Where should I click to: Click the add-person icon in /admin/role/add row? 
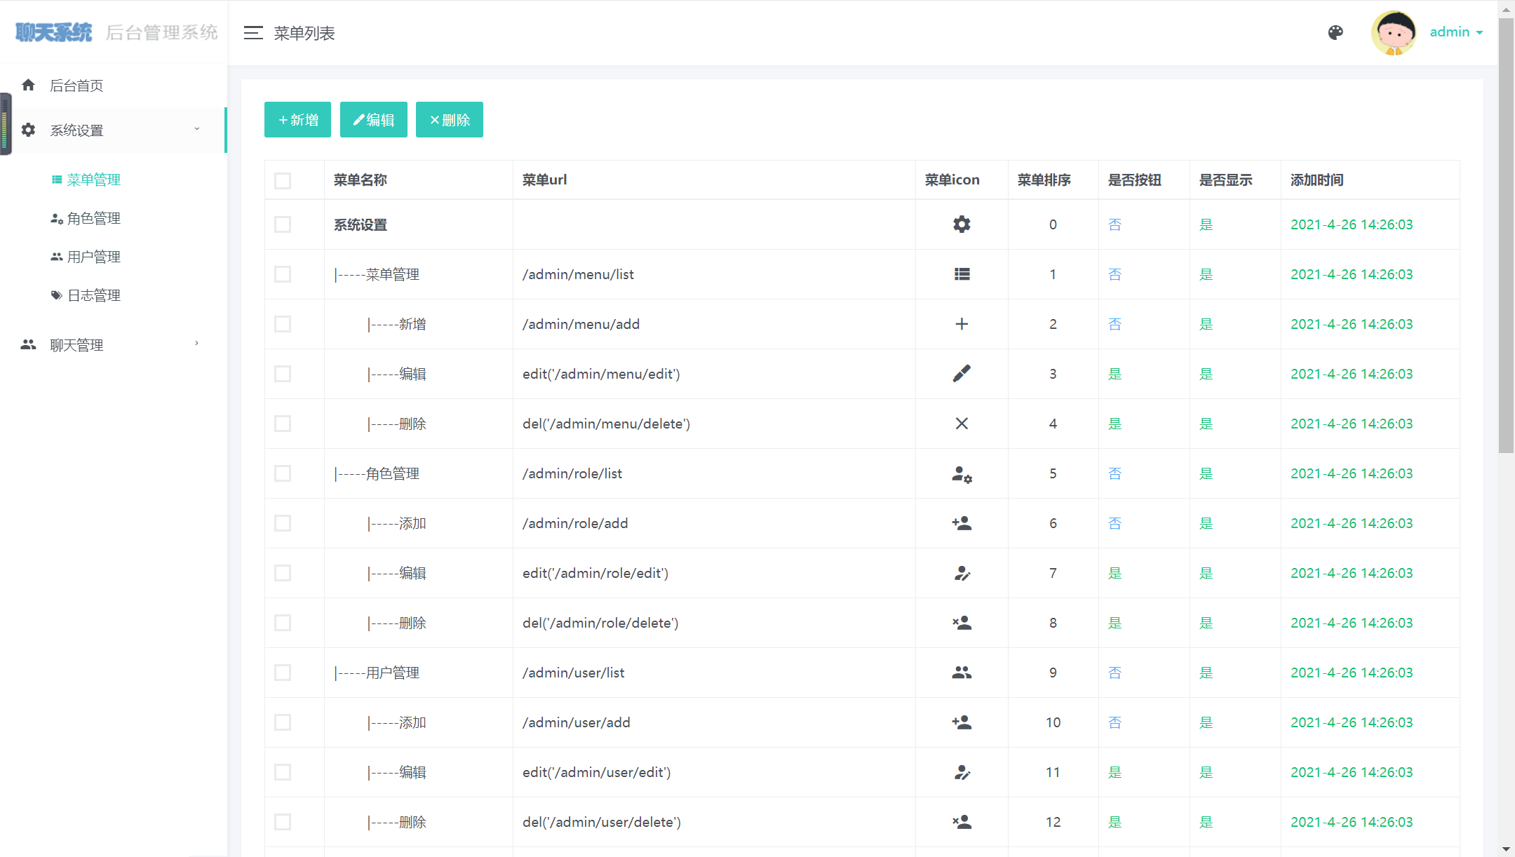coord(962,523)
